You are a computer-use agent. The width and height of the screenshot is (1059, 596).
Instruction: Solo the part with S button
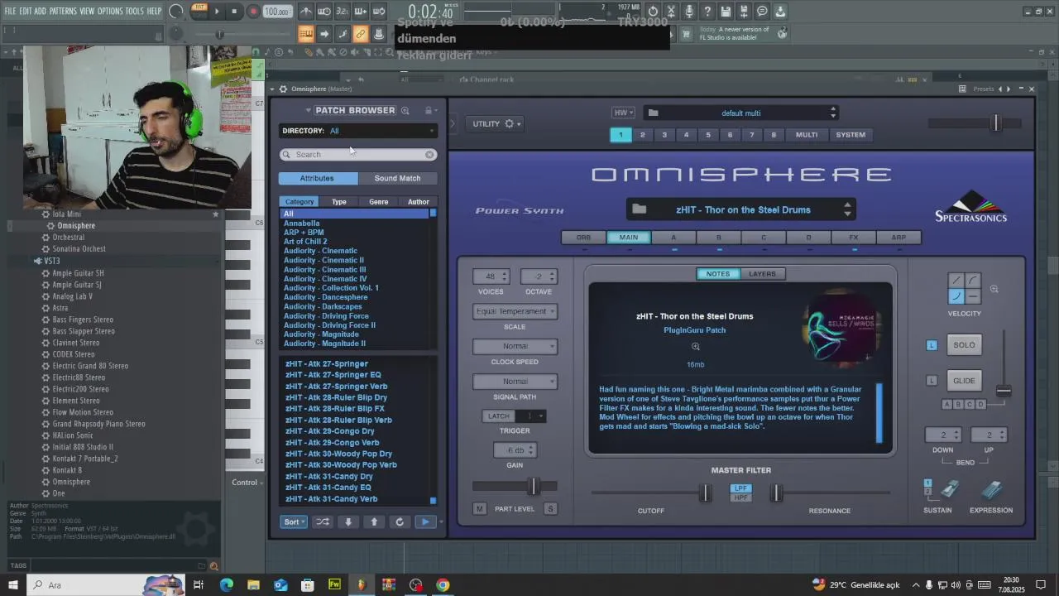tap(550, 509)
